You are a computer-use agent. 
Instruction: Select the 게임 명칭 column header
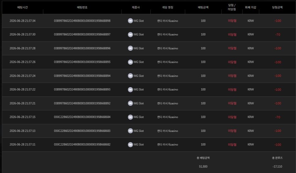coord(168,7)
